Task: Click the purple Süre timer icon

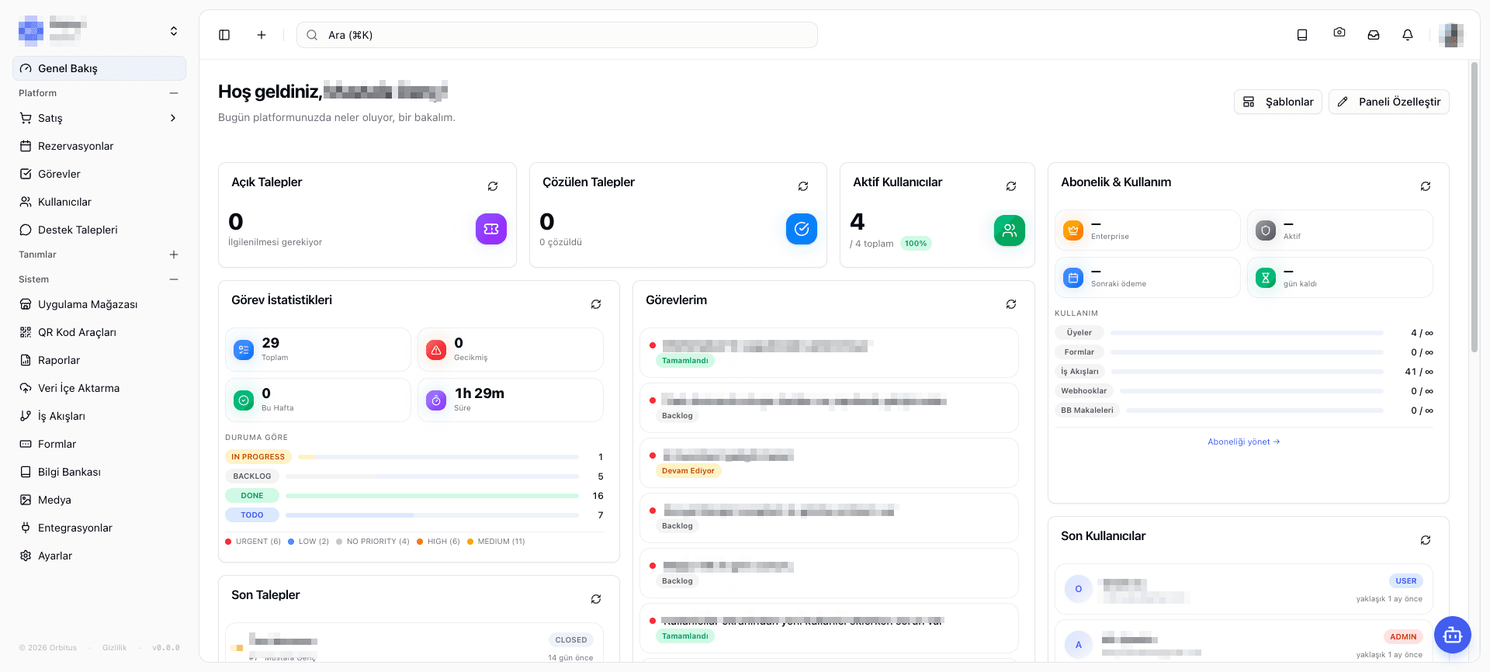Action: 436,400
